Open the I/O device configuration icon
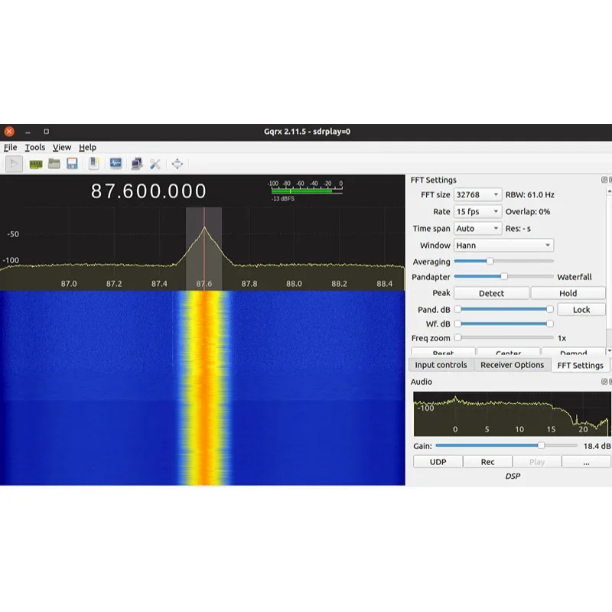612x612 pixels. (36, 163)
